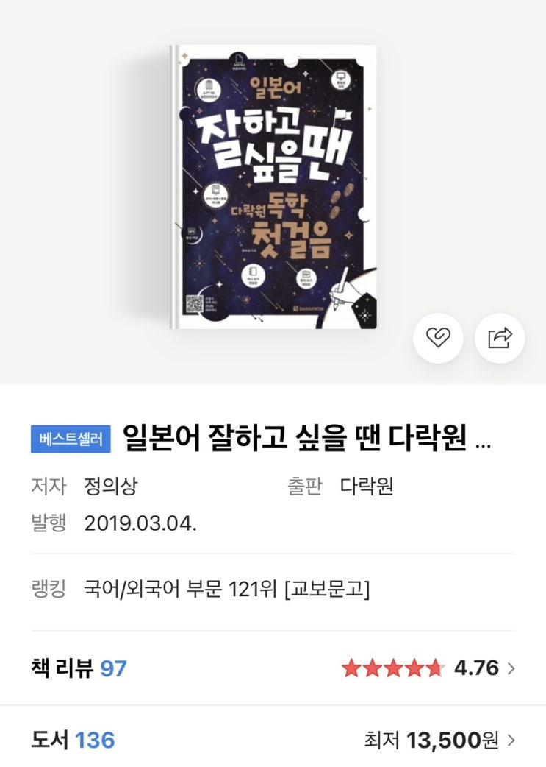Open the truncated book title text
The width and height of the screenshot is (546, 767).
coord(306,438)
